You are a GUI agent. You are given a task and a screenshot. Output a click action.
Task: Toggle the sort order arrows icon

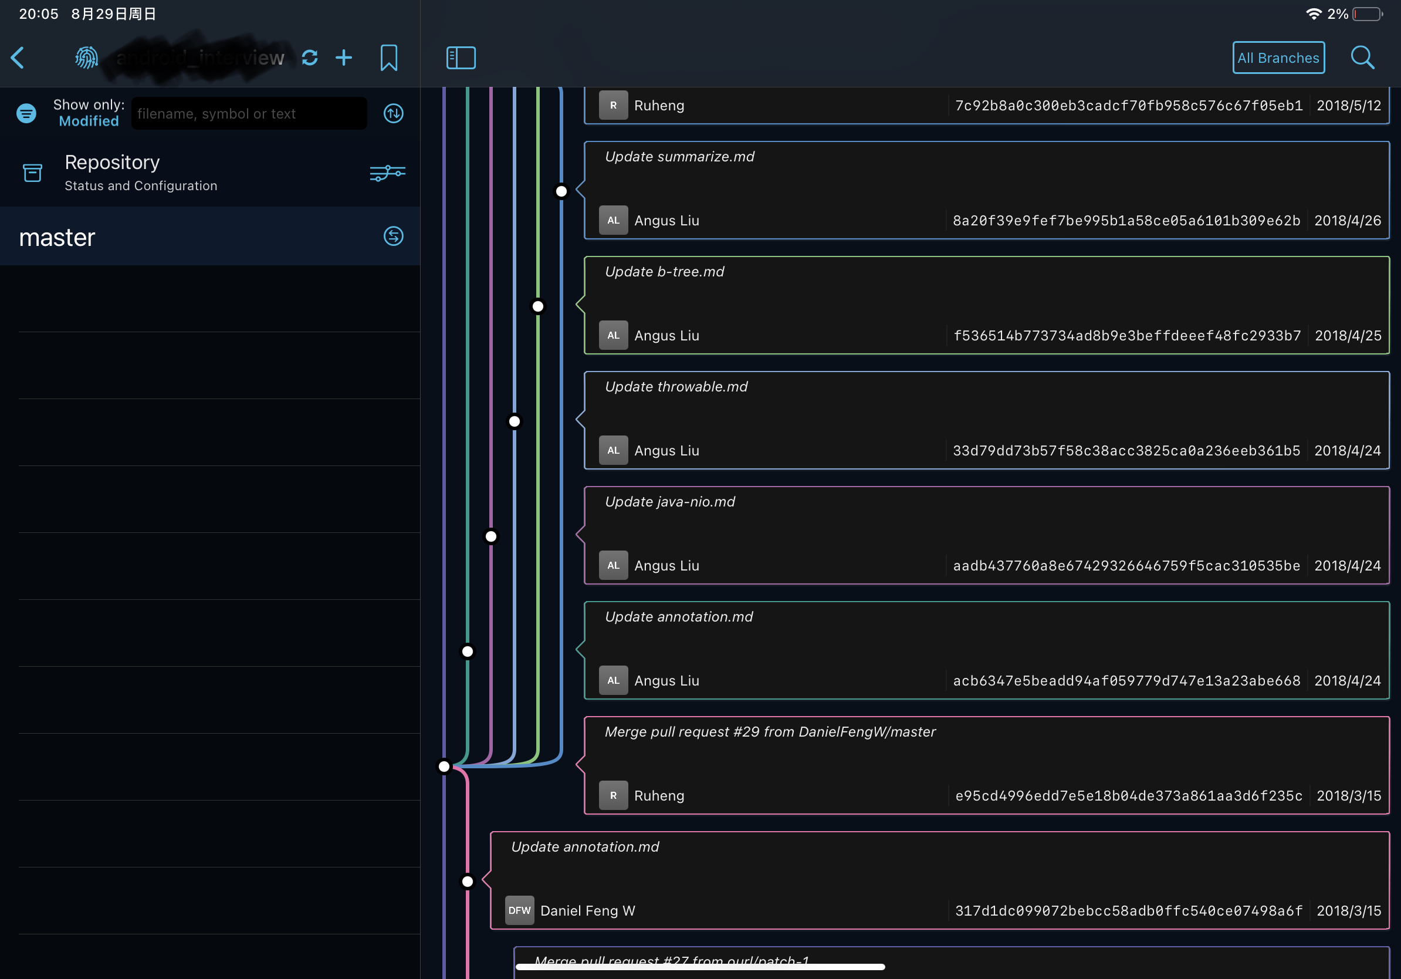tap(393, 113)
